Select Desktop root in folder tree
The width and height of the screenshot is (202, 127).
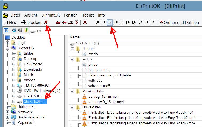[x=18, y=37]
